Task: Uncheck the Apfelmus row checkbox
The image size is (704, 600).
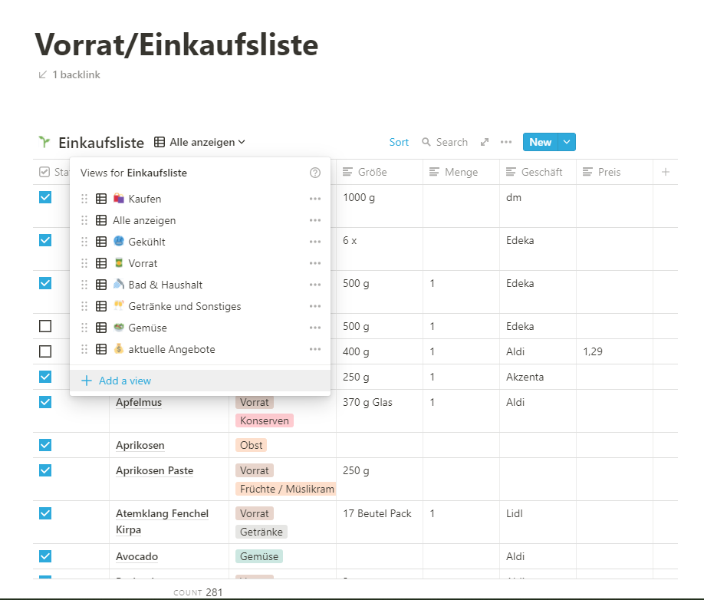Action: [x=45, y=402]
